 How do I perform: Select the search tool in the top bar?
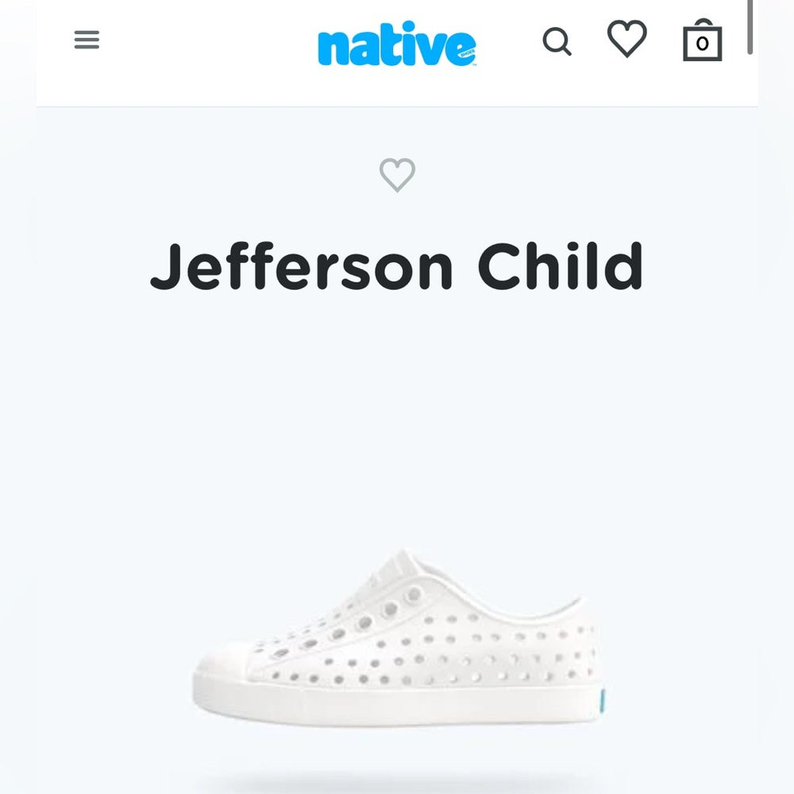(557, 41)
